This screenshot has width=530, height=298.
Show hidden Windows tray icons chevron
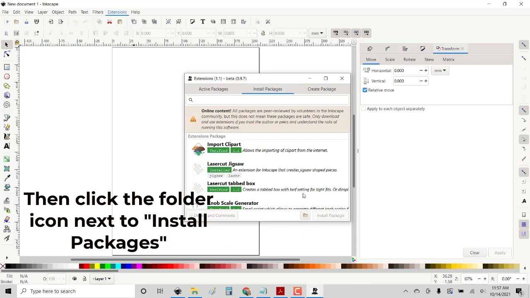point(406,291)
